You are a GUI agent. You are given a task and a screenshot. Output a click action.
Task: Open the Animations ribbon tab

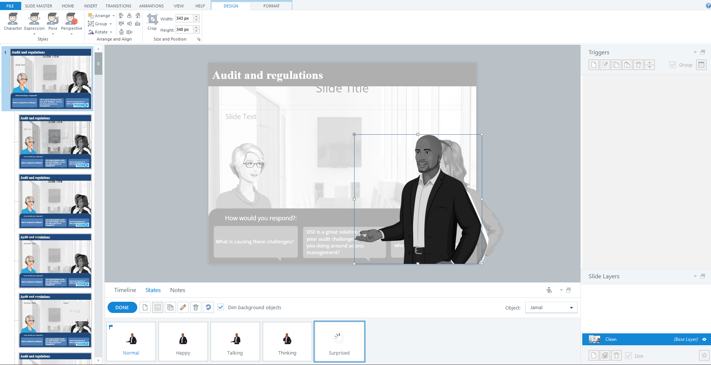pyautogui.click(x=151, y=6)
